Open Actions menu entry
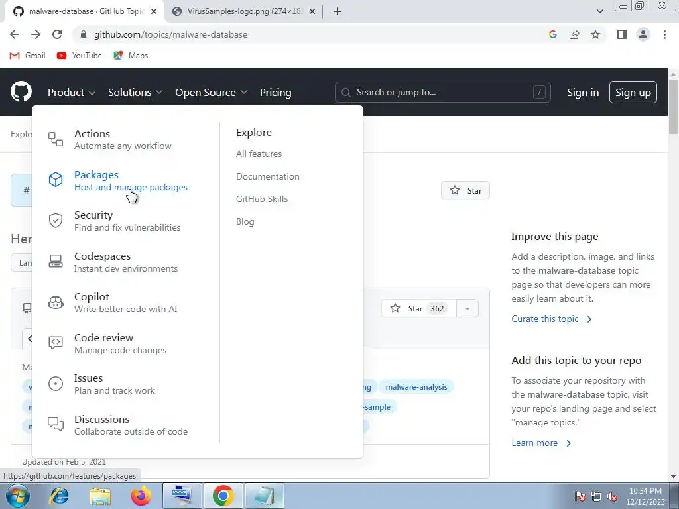 click(123, 139)
